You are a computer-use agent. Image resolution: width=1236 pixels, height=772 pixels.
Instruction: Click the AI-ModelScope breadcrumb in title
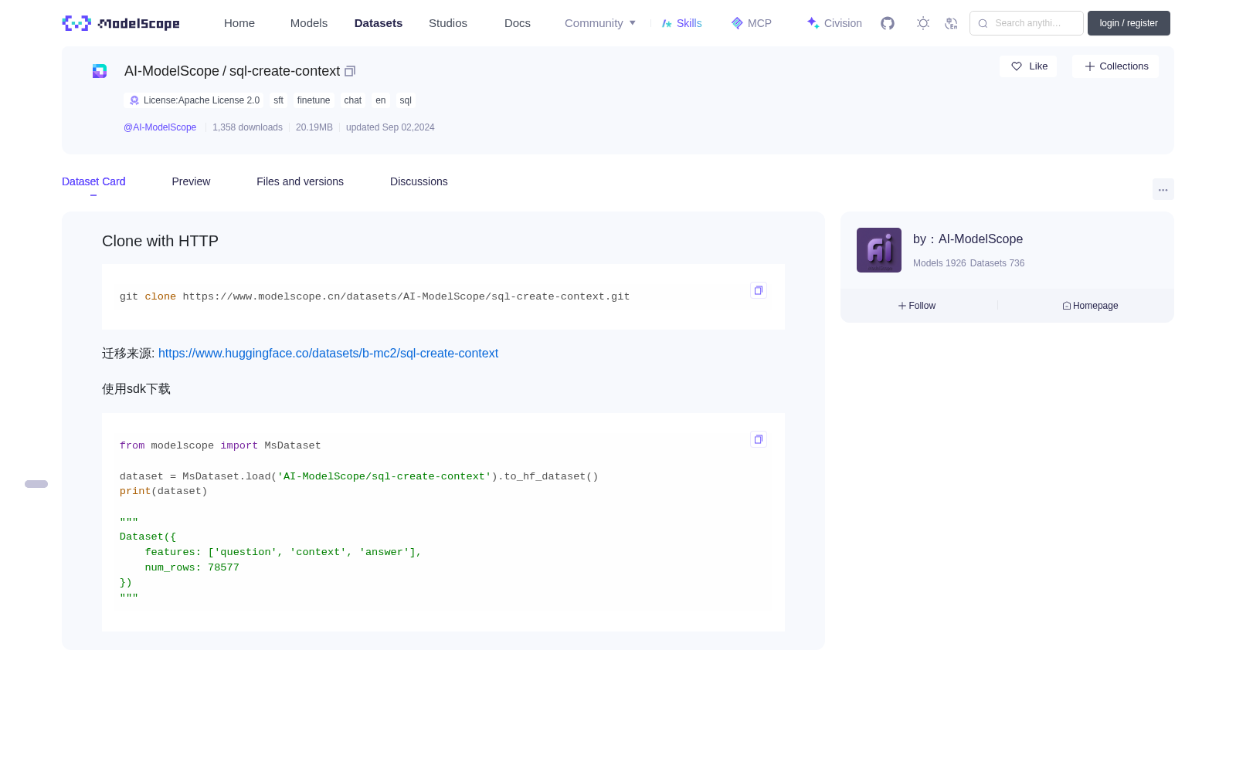point(171,71)
